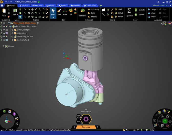This screenshot has width=172, height=135.
Task: Add new tab plus button
Action: [x=101, y=5]
